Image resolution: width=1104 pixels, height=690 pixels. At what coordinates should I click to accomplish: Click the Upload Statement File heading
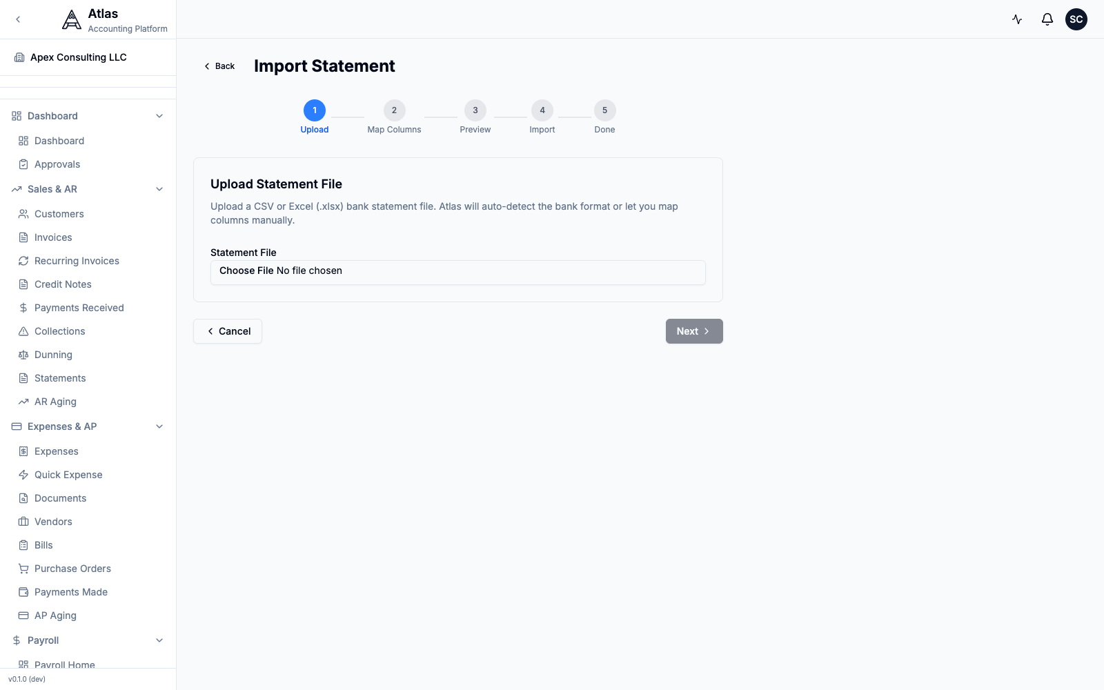click(276, 184)
